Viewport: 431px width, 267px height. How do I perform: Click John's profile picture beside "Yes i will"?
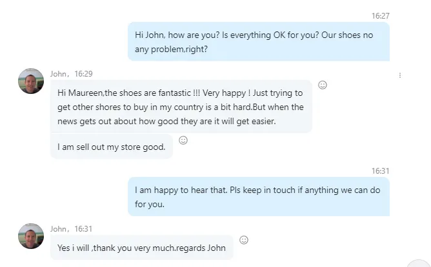31,236
